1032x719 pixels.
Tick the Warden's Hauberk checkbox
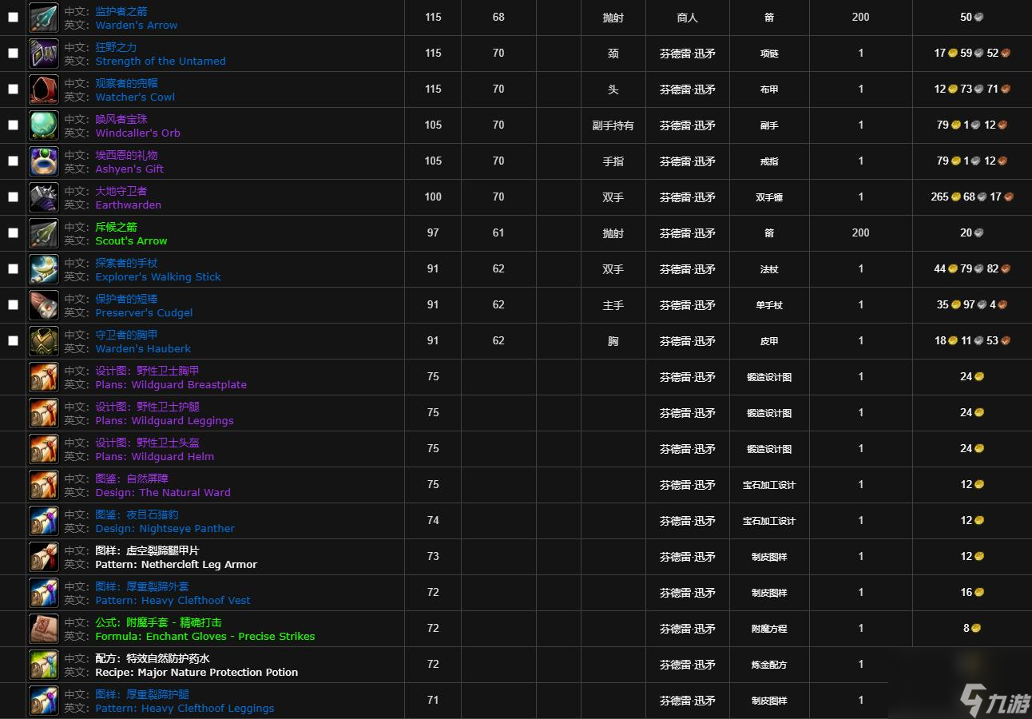13,340
